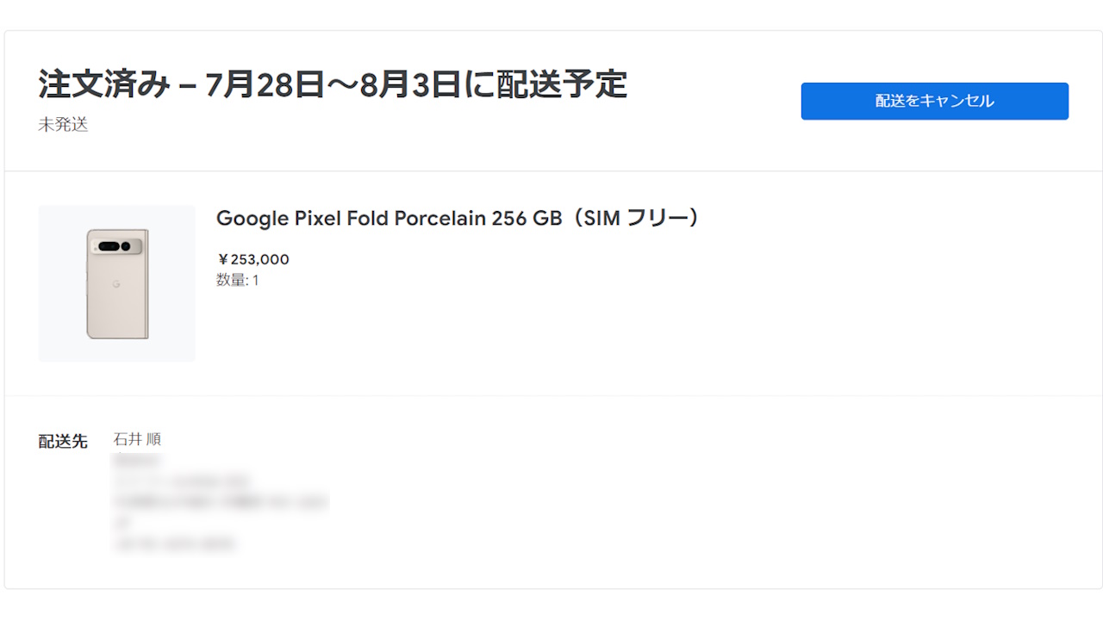
Task: Open the Google Pixel Fold product link
Action: pyautogui.click(x=457, y=218)
